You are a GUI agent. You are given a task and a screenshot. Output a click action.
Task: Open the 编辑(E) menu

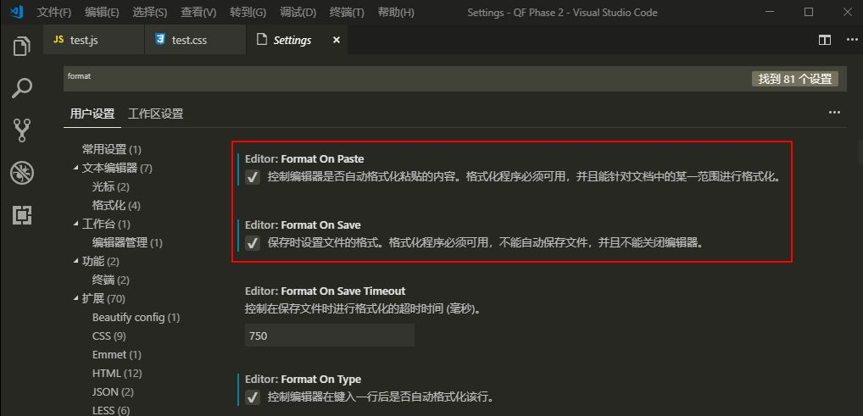[x=102, y=12]
